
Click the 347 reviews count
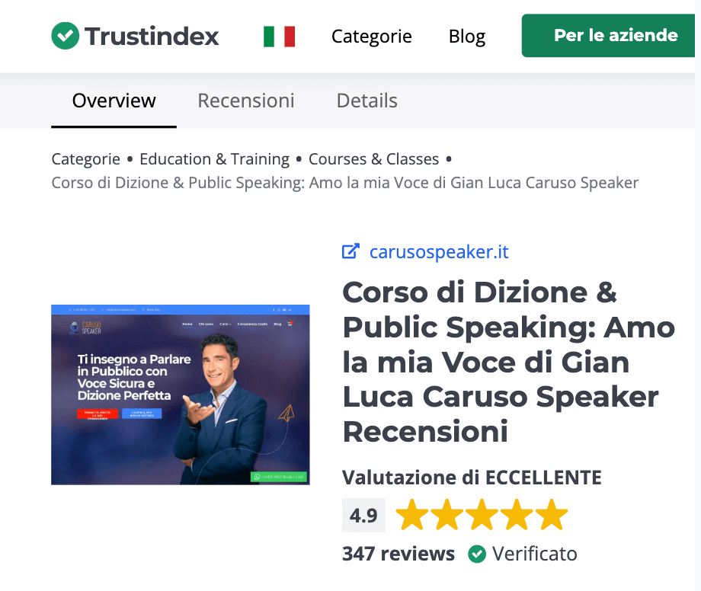399,554
